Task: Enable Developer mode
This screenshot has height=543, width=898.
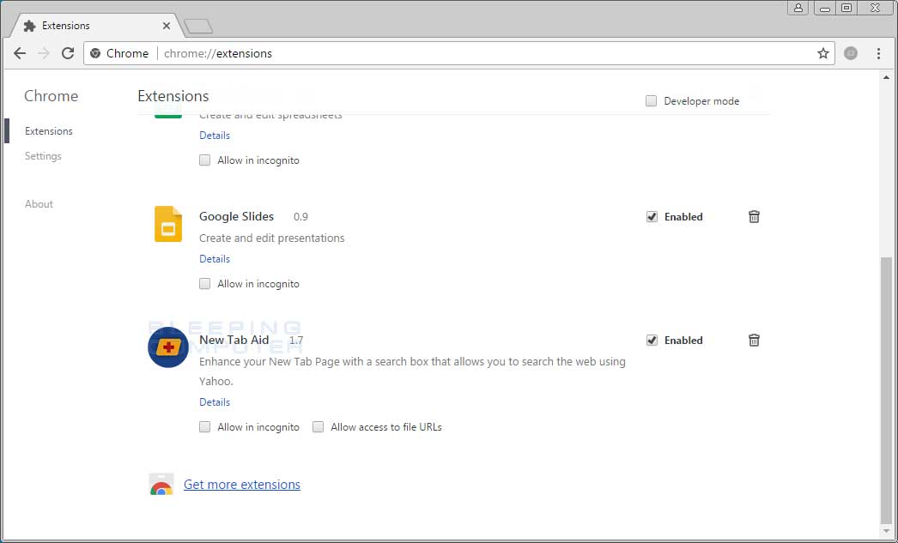Action: (x=651, y=100)
